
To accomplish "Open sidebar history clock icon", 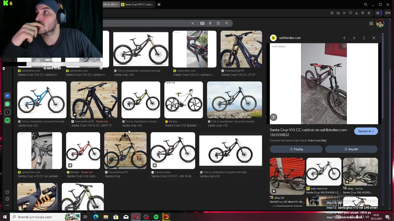I will (x=7, y=199).
